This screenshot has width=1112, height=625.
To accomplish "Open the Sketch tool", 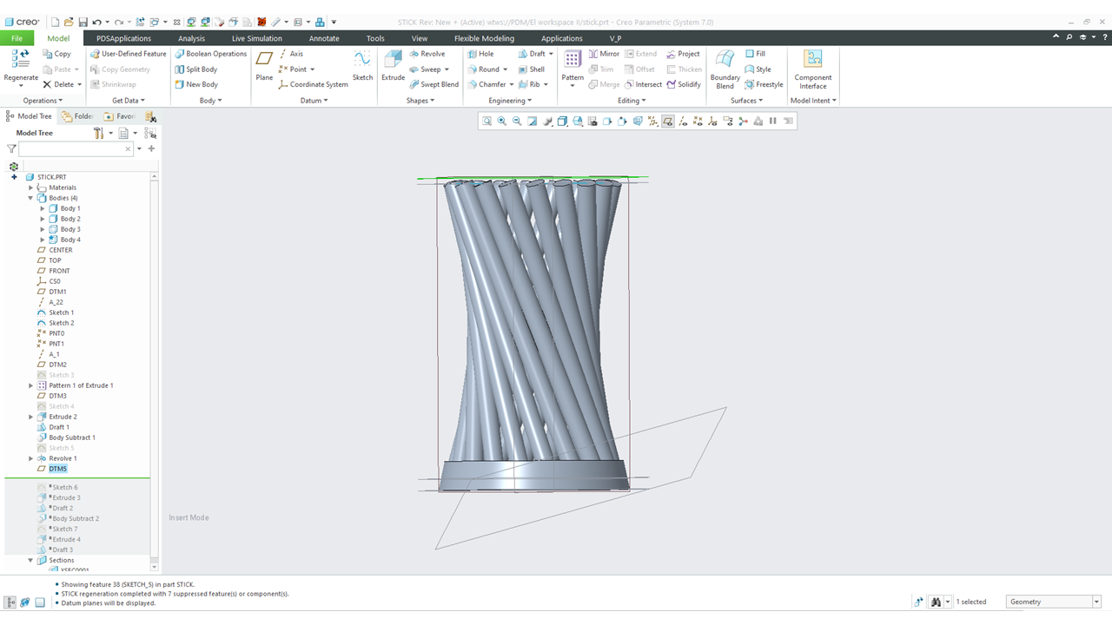I will pos(362,66).
